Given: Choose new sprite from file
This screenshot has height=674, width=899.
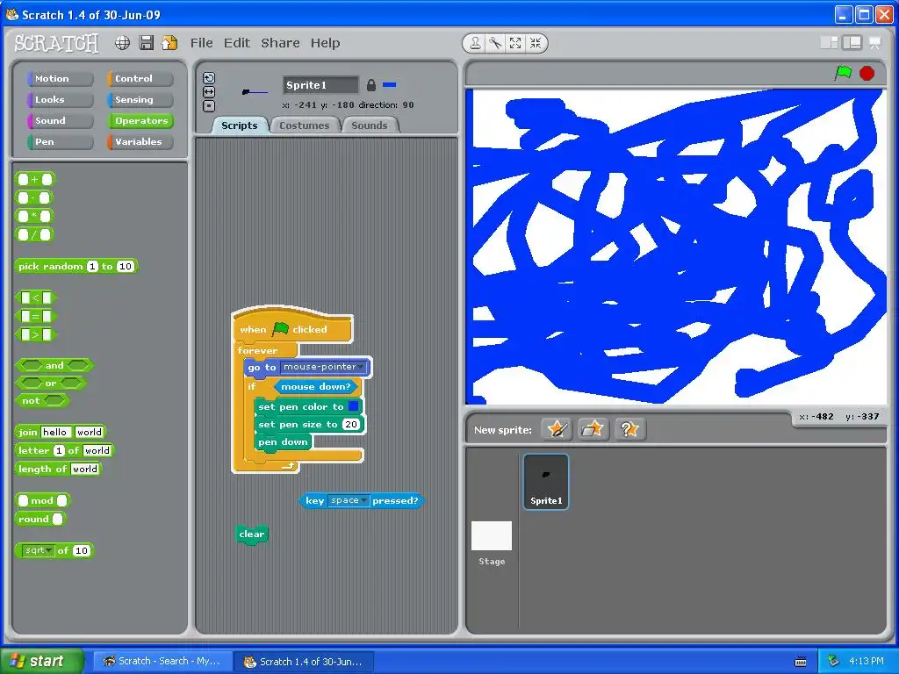Looking at the screenshot, I should tap(593, 429).
